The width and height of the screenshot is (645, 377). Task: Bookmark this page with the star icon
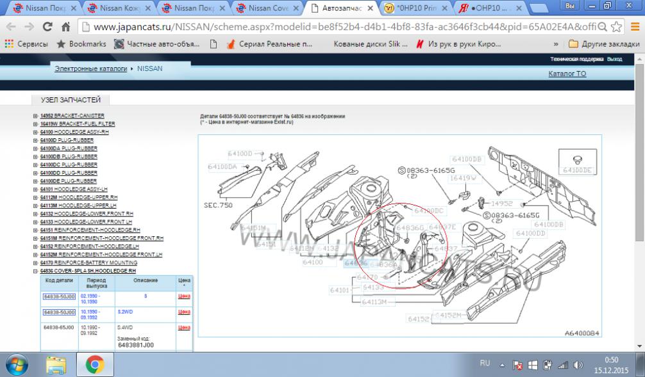tap(616, 27)
